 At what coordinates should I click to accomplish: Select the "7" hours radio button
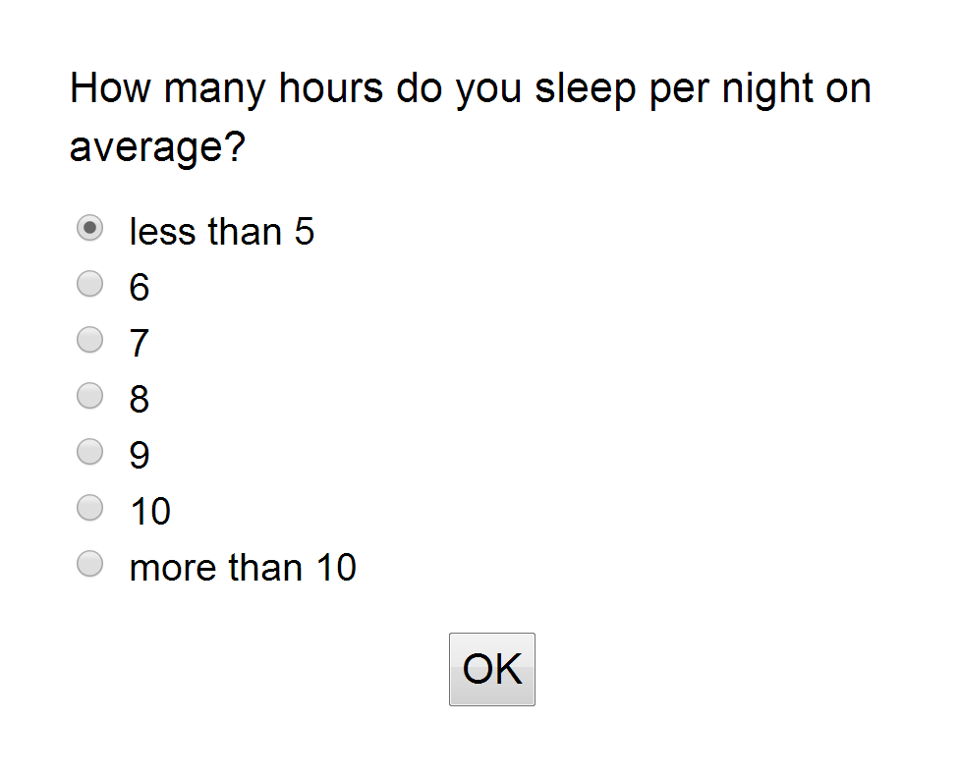click(x=89, y=339)
